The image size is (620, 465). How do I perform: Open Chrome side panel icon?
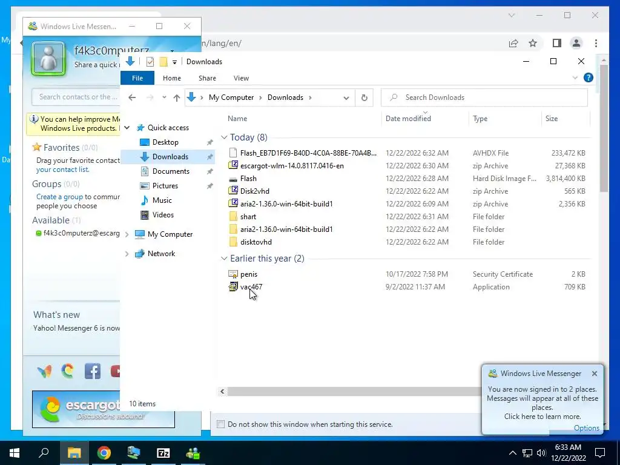pyautogui.click(x=557, y=43)
